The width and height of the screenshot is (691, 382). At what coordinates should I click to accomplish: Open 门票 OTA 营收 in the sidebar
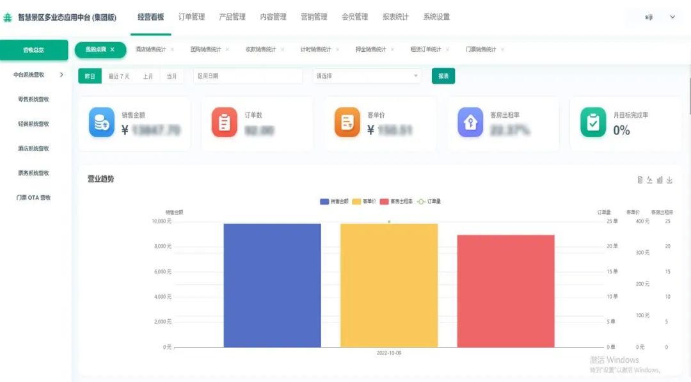point(33,198)
